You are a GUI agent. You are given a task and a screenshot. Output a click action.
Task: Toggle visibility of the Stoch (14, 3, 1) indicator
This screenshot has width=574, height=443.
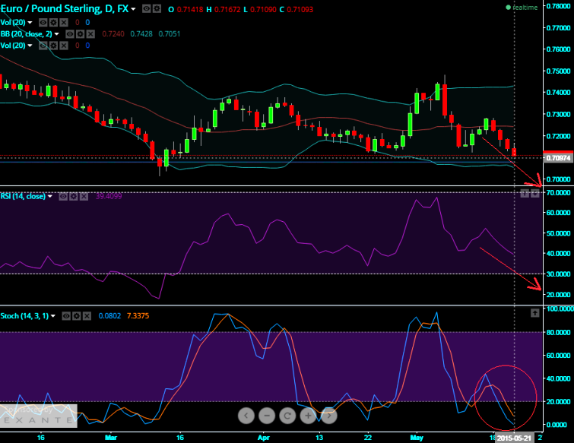click(x=67, y=315)
